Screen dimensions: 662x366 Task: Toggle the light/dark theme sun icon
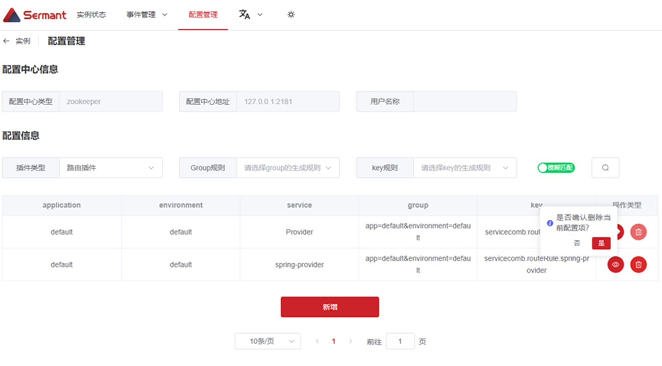click(x=291, y=15)
